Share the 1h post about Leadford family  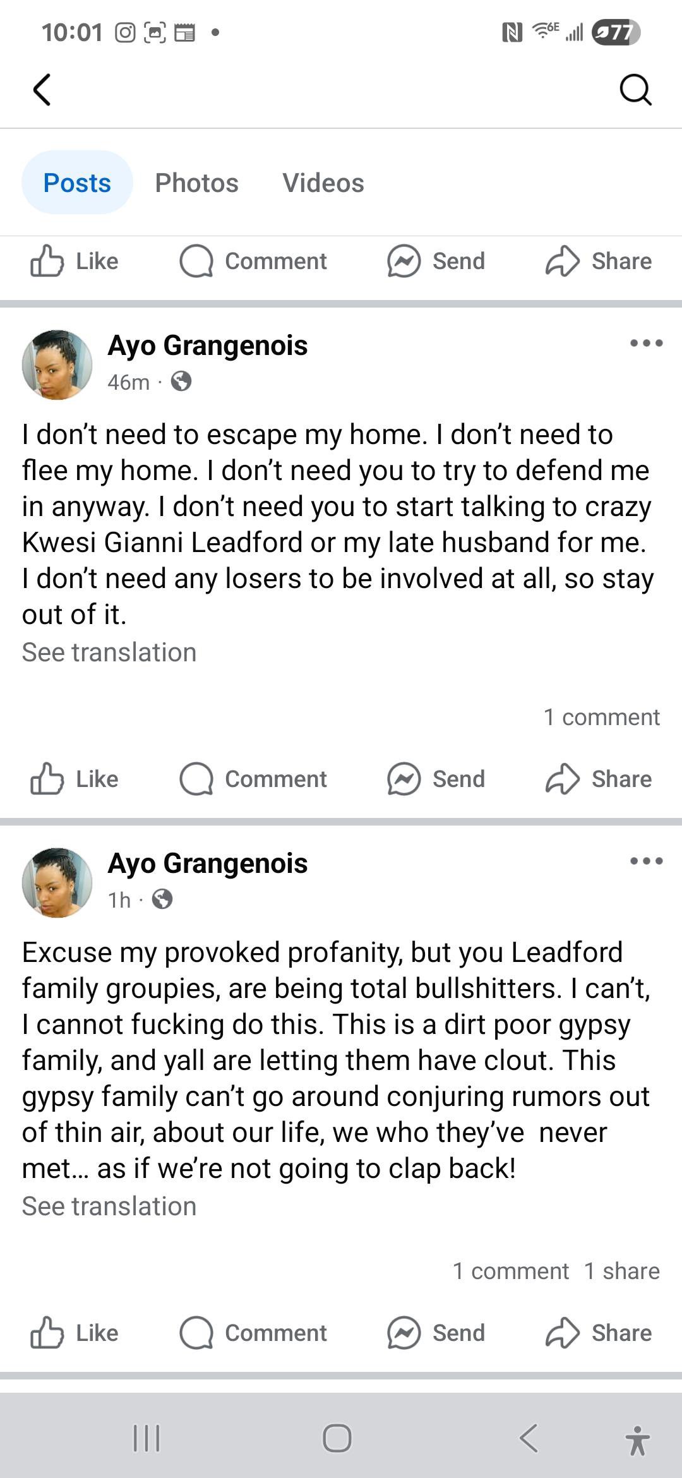click(x=599, y=1333)
